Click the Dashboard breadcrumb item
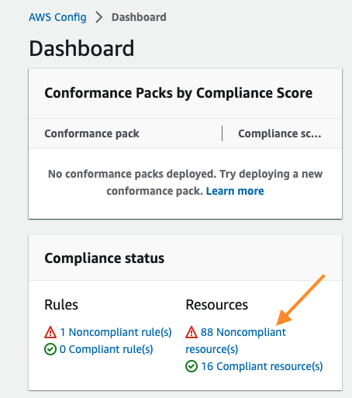 point(139,17)
